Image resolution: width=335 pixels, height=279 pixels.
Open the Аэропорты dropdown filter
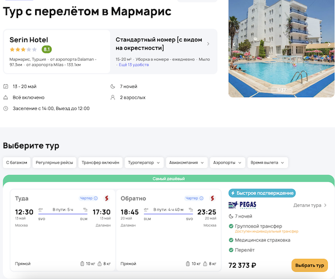[x=227, y=163]
